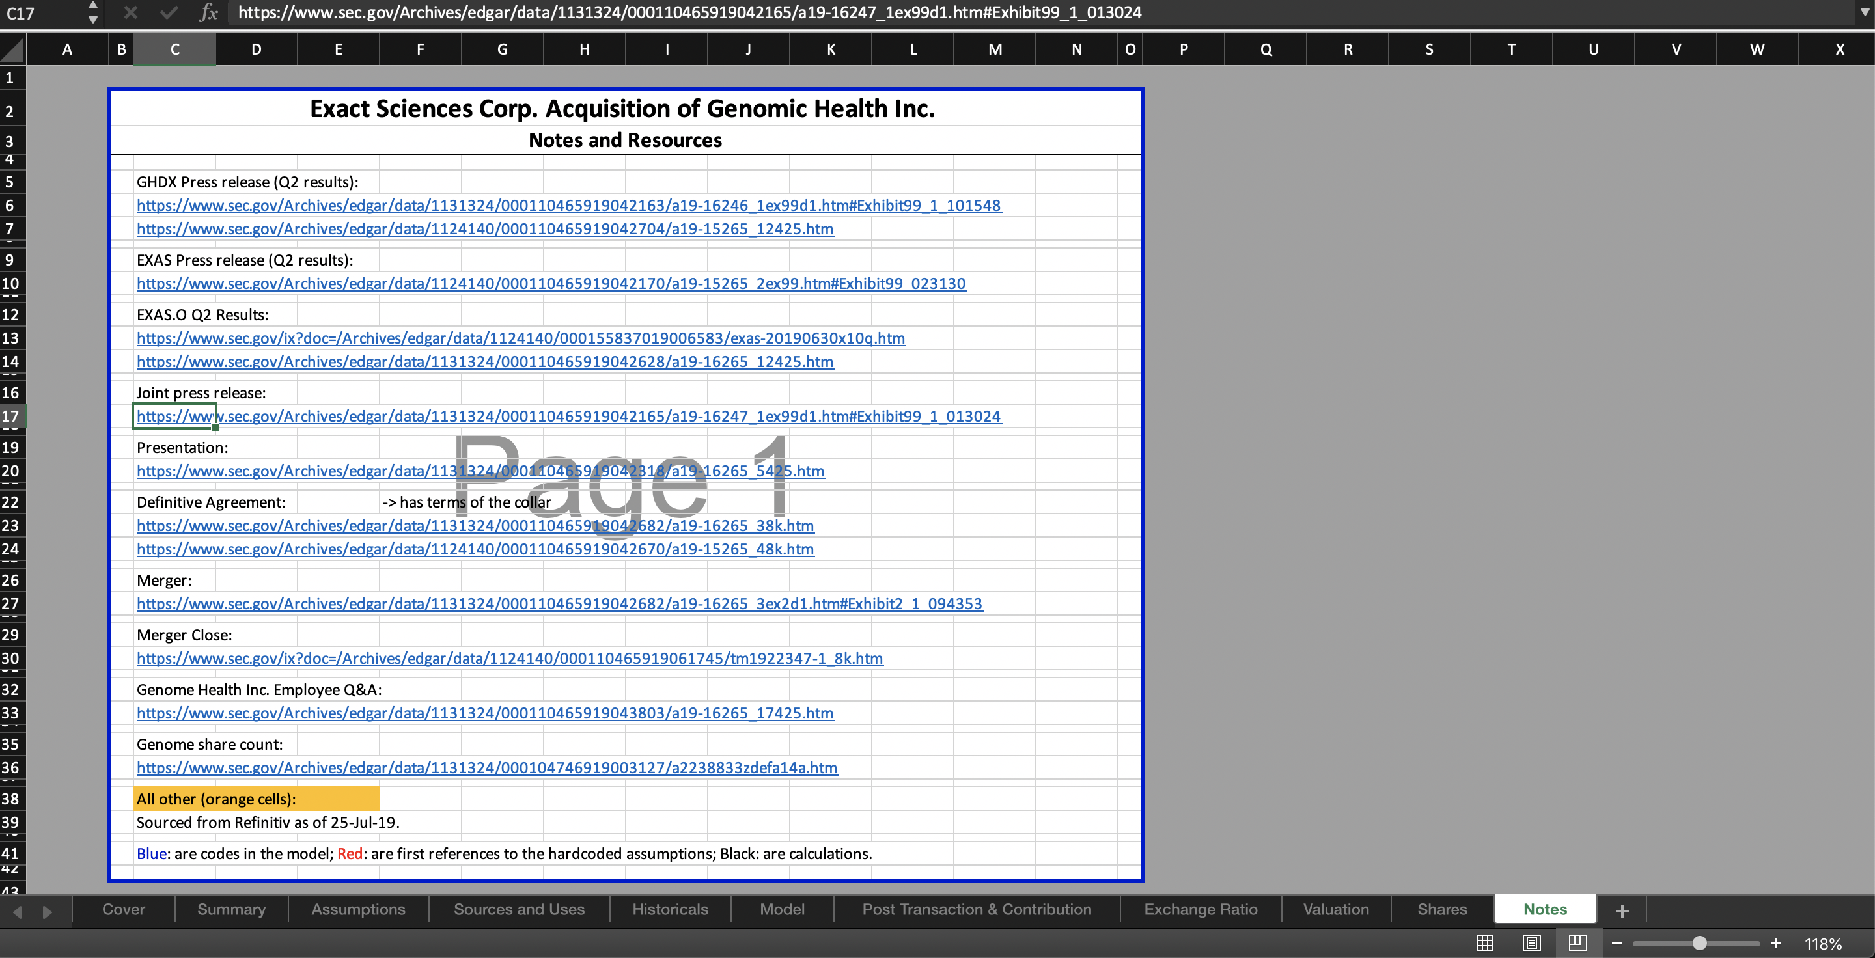The image size is (1875, 958).
Task: Open Presentation link a19-16265_5425.htm
Action: pos(480,471)
